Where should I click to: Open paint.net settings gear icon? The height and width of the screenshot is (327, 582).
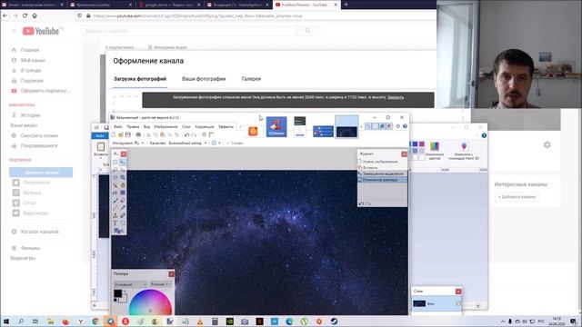coord(398,126)
